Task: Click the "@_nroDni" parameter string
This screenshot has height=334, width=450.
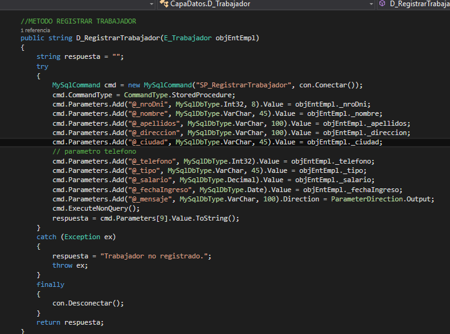Action: pos(148,104)
